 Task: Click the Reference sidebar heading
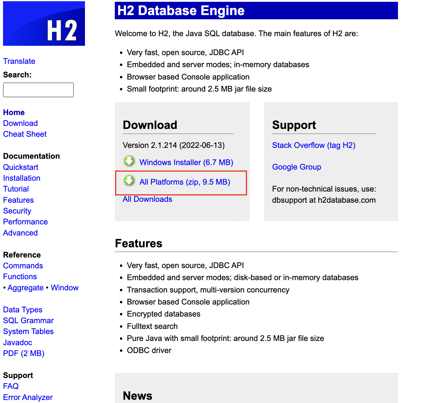pos(22,255)
